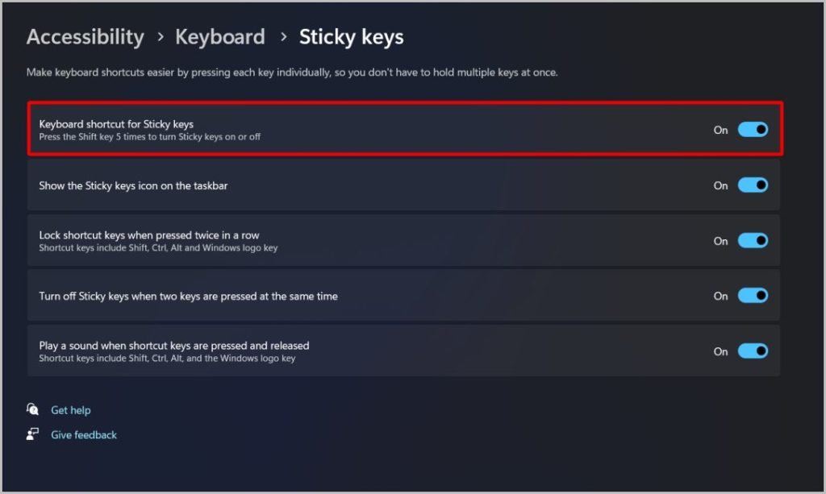Click 'Show the Sticky keys icon on the taskbar' text
The height and width of the screenshot is (494, 826).
[133, 185]
